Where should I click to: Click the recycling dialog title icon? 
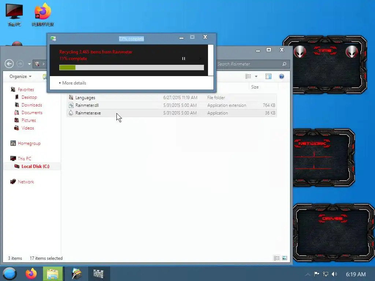click(x=53, y=38)
